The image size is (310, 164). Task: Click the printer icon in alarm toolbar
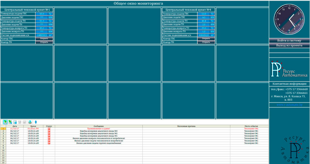click(x=30, y=122)
